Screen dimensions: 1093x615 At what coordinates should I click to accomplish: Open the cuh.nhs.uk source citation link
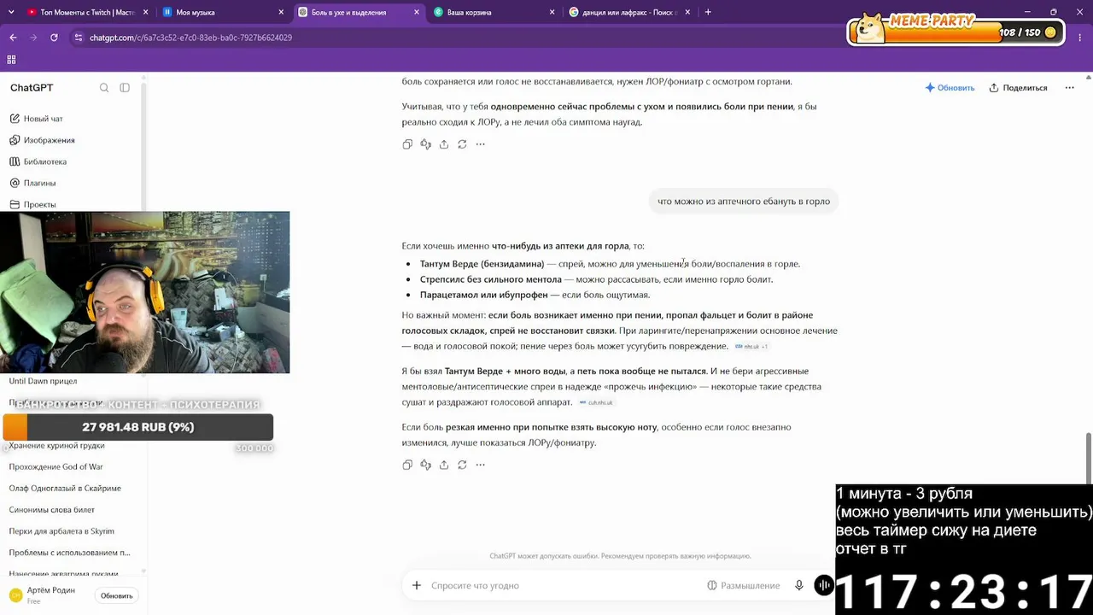click(596, 402)
